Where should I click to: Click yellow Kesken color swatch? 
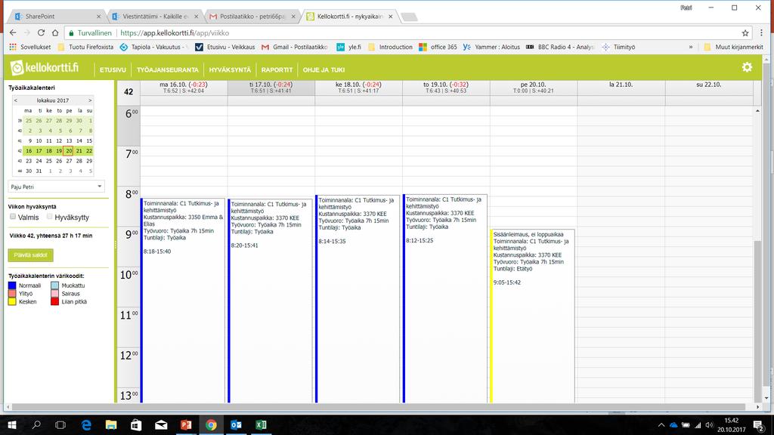[x=12, y=301]
